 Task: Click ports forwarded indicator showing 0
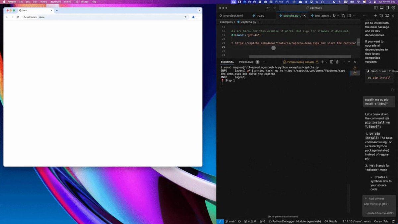coord(262,221)
